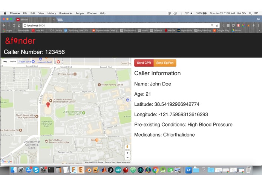Click UC Davis Activities and Recreation Center marker
Image resolution: width=262 pixels, height=186 pixels.
point(51,101)
